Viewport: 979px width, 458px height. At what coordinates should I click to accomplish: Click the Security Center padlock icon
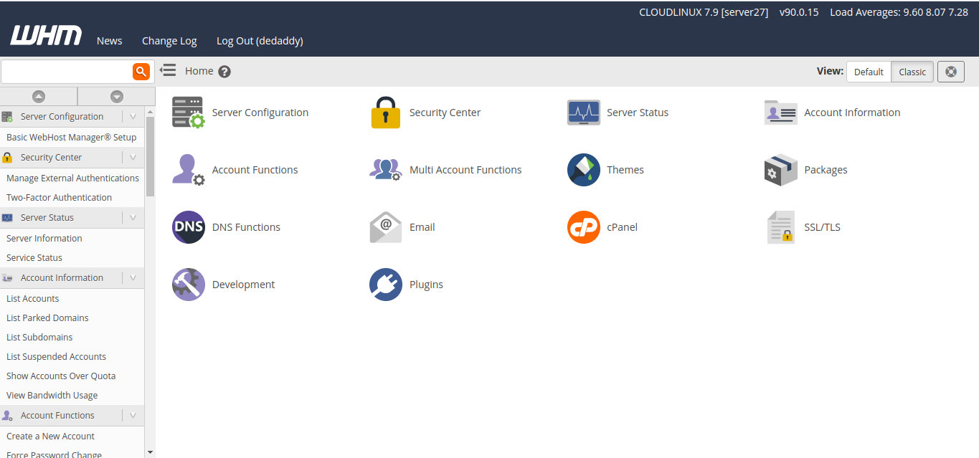(x=385, y=113)
